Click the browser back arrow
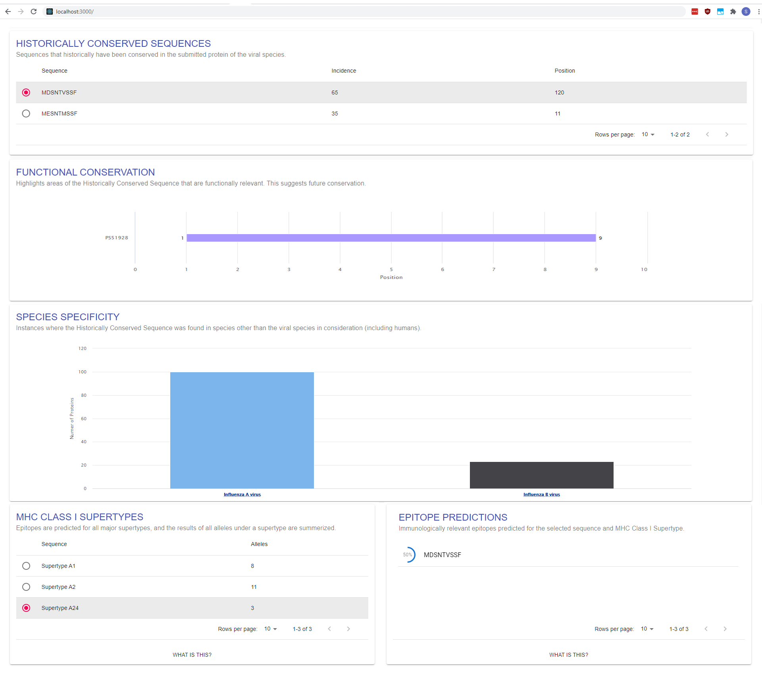Screen dimensions: 762x673 [8, 12]
